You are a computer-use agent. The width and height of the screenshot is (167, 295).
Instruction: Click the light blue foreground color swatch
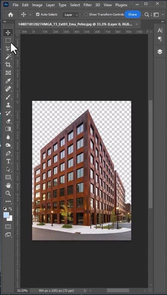coord(6,215)
